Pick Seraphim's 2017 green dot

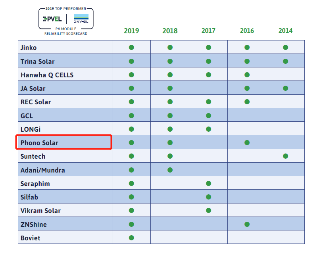coord(209,184)
